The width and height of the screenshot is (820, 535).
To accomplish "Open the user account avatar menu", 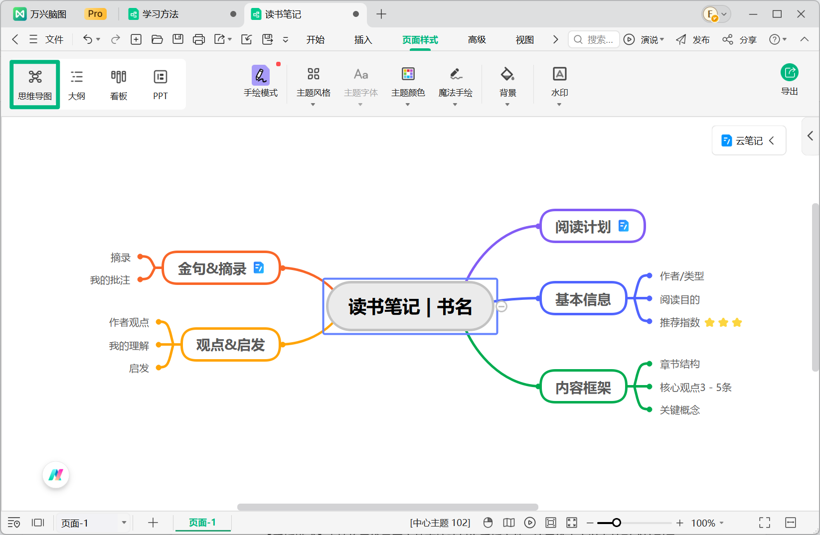I will pos(716,14).
